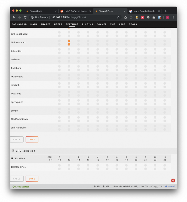Viewport: 187px width, 202px height.
Task: Close the Tower/Tools tab
Action: point(56,11)
